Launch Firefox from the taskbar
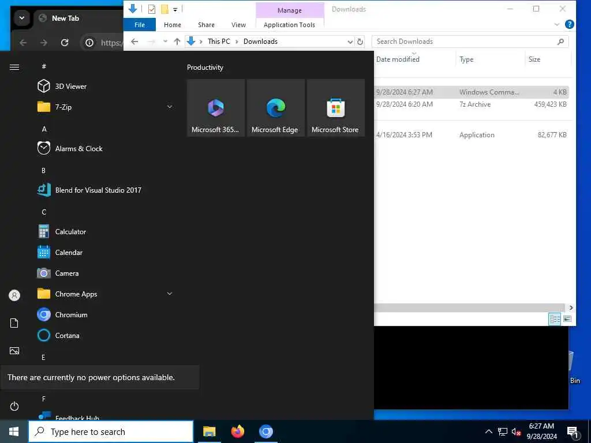The image size is (591, 443). coord(237,431)
